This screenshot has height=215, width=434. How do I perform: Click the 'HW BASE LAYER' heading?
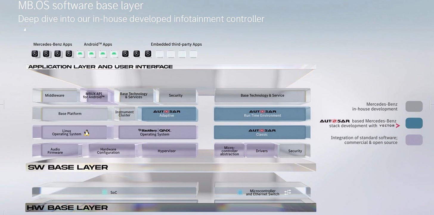click(67, 208)
